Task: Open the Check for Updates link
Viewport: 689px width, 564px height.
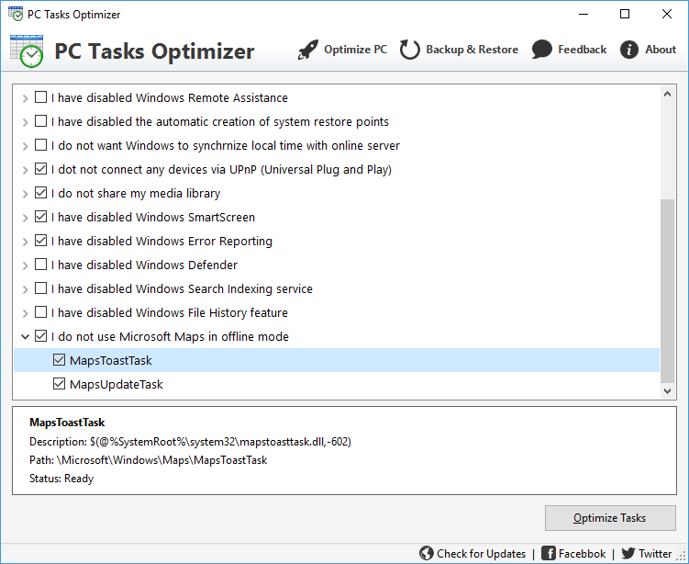Action: coord(481,553)
